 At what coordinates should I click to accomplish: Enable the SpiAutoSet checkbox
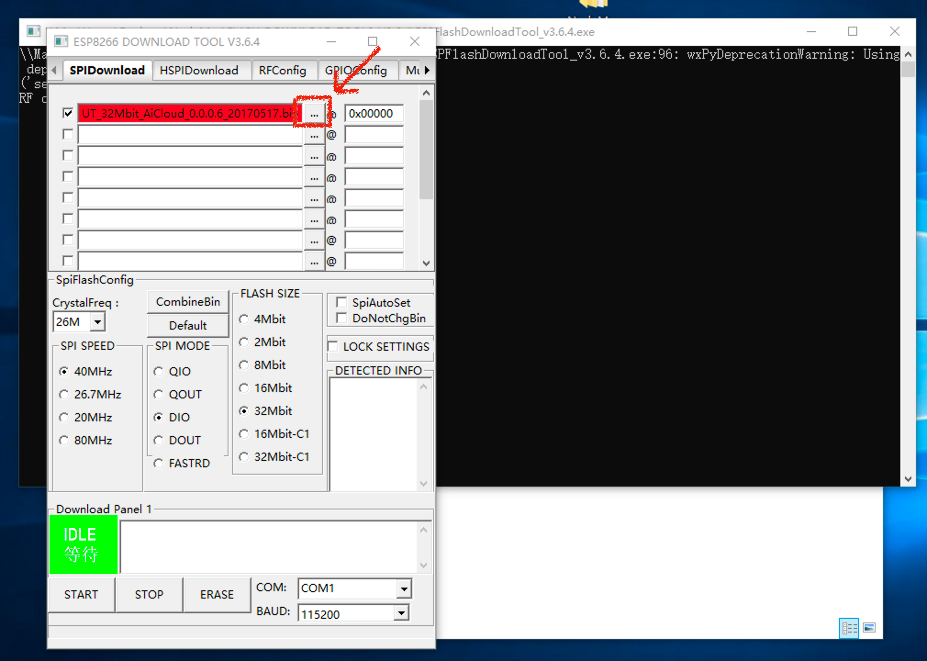[341, 302]
